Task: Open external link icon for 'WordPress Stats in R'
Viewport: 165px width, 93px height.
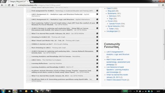Action: (97, 79)
